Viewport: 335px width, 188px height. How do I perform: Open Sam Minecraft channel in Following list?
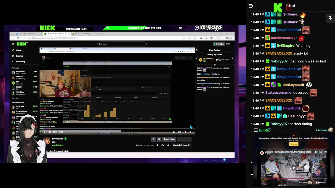coord(25,83)
